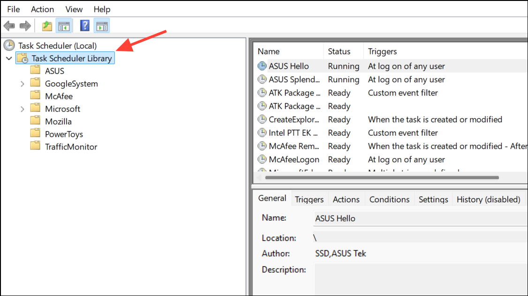Sort tasks by the Triggers column header
The width and height of the screenshot is (528, 296).
click(445, 51)
